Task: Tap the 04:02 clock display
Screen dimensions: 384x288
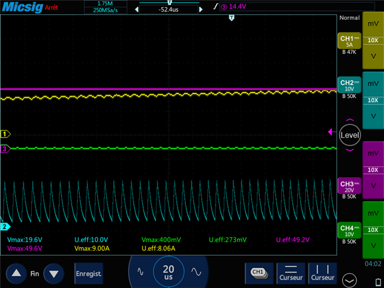Action: coord(373,264)
